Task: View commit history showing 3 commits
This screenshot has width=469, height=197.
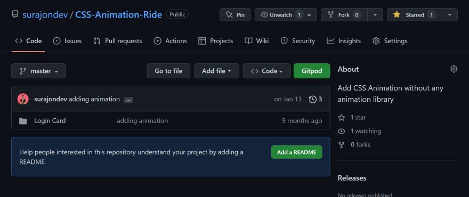Action: 316,99
